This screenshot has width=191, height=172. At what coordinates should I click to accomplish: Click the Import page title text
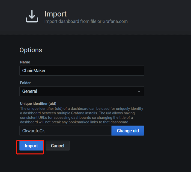[55, 14]
